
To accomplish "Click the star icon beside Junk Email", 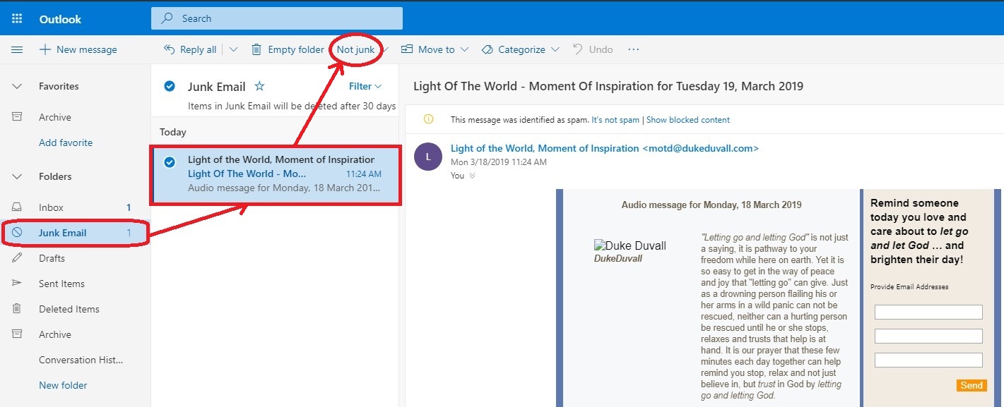I will point(259,86).
